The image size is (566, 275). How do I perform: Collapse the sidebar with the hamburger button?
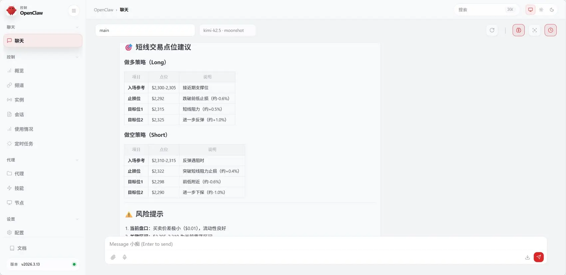[74, 11]
